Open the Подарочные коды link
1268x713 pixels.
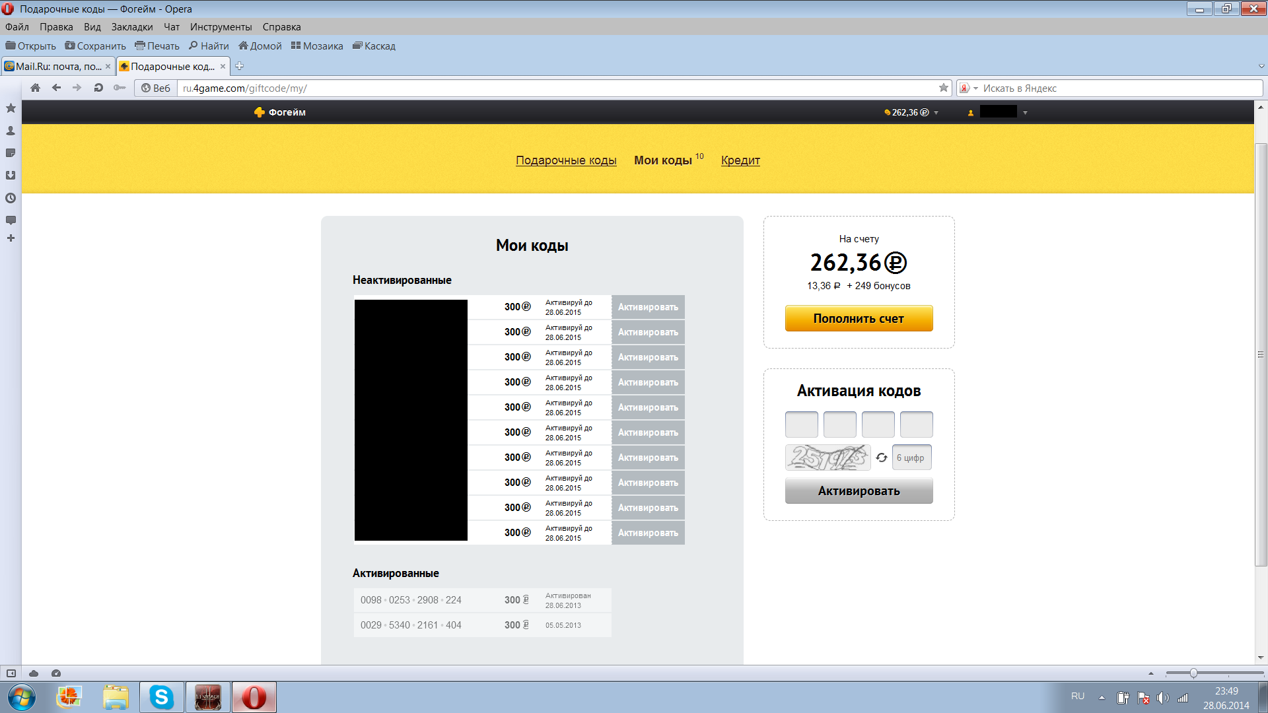[566, 160]
